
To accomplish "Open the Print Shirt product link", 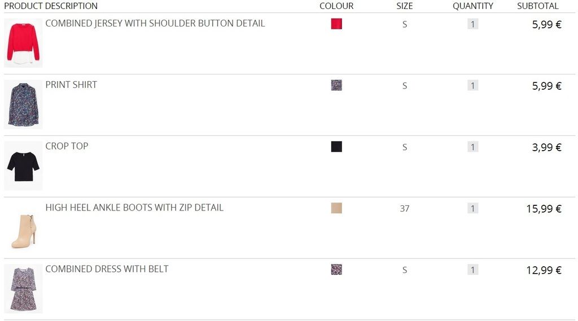I will coord(71,85).
